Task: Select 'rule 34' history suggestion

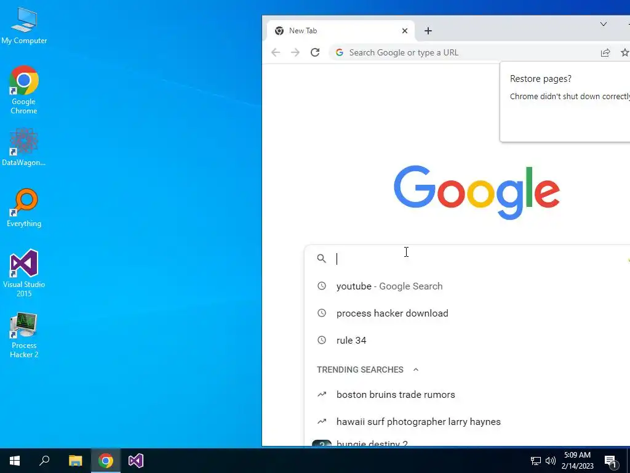Action: pyautogui.click(x=468, y=340)
